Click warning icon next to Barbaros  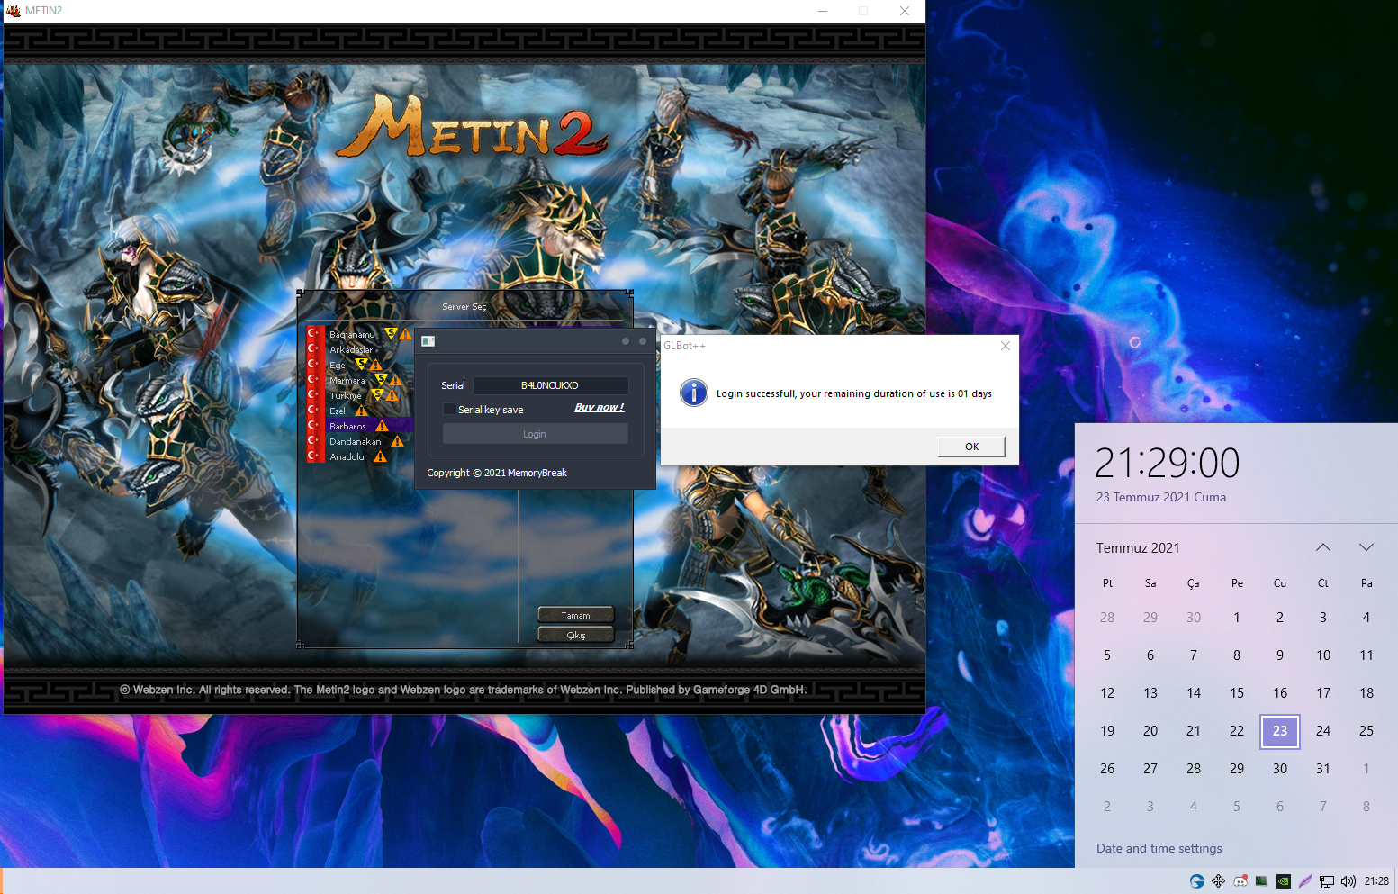(x=383, y=426)
